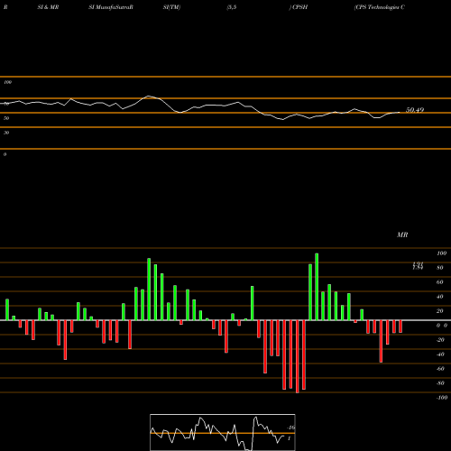Click the white RSI line's end near 50.49
The image size is (451, 451).
(400, 112)
